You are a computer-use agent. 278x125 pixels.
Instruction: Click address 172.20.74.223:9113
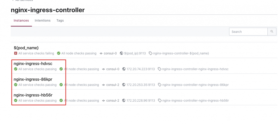click(x=141, y=69)
